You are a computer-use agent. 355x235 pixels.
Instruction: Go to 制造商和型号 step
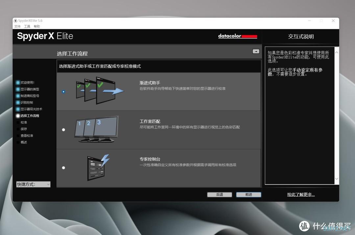28,96
